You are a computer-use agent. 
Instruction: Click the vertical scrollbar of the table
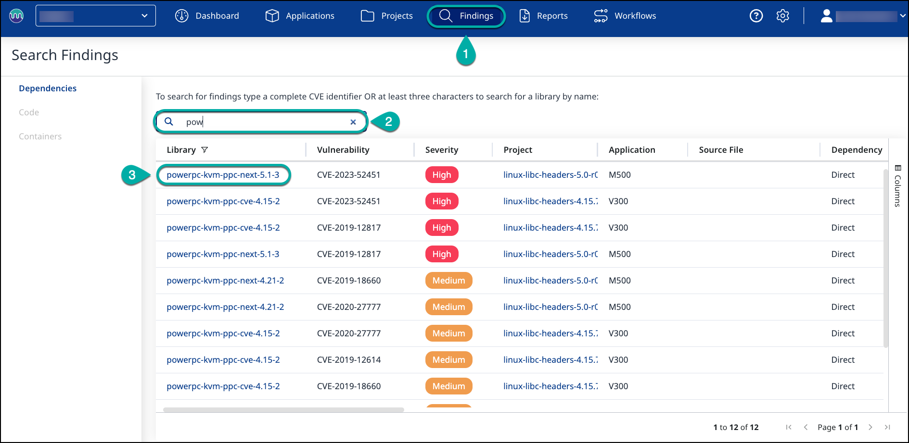coord(886,258)
